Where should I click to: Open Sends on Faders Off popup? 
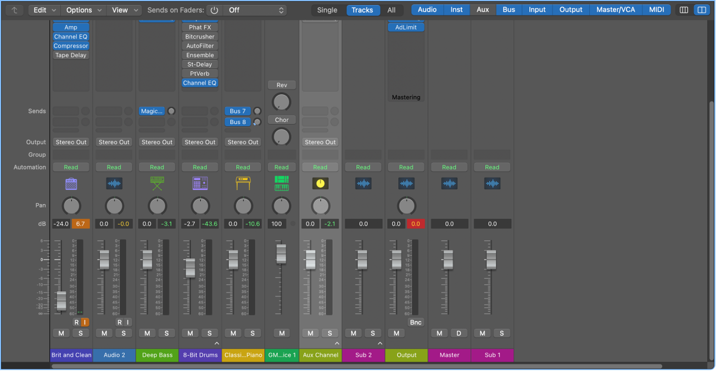(254, 10)
